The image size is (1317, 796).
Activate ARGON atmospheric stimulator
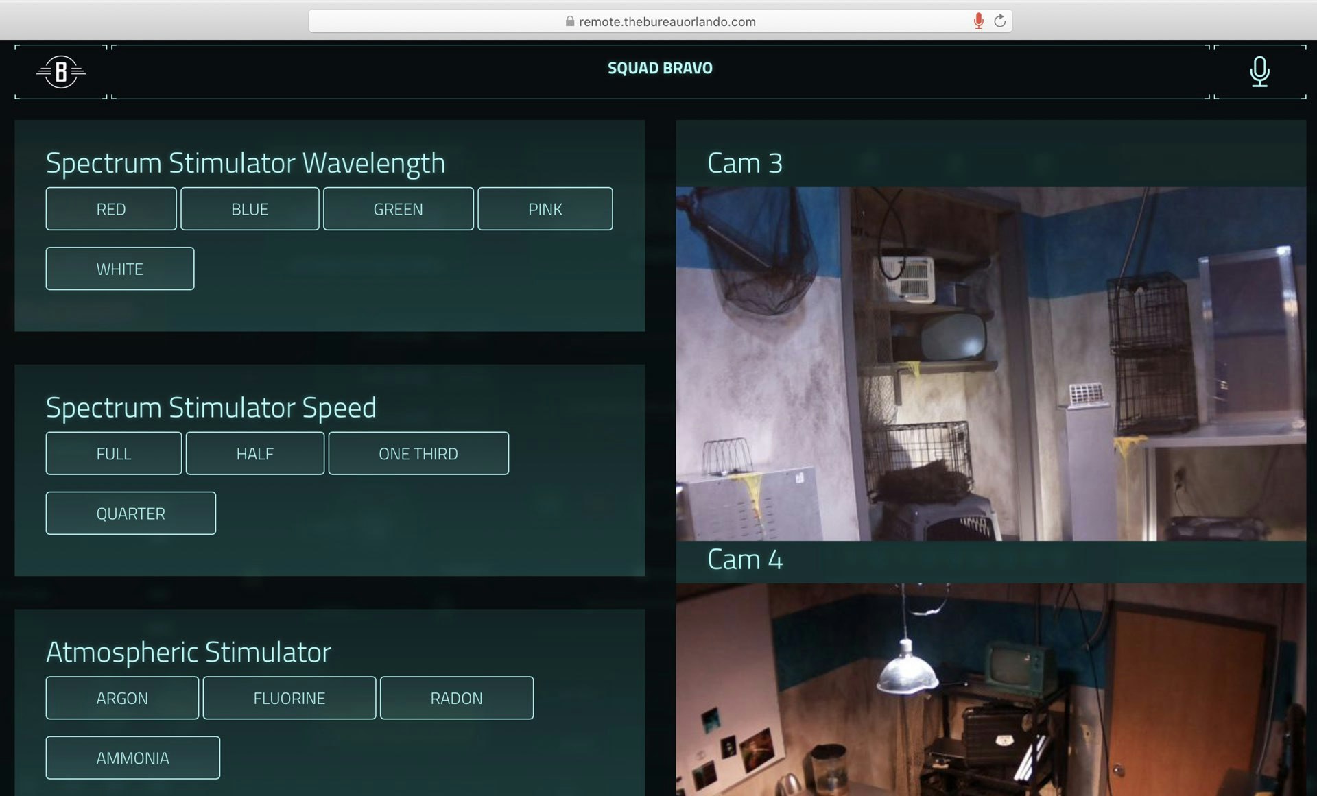pyautogui.click(x=122, y=698)
